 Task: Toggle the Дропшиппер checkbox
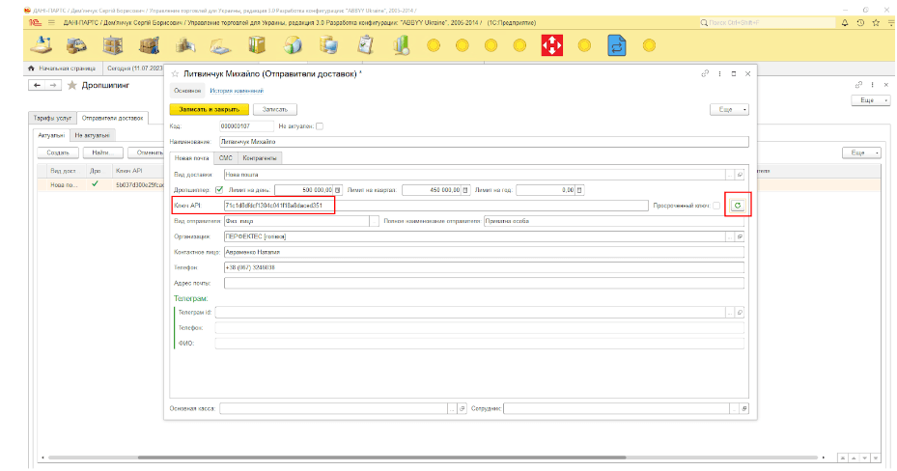pos(218,190)
